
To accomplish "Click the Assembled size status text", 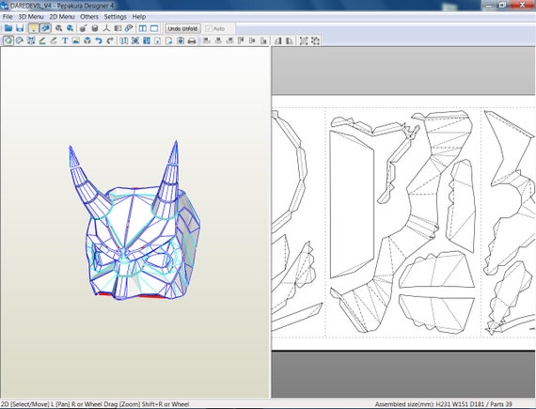I will (443, 404).
